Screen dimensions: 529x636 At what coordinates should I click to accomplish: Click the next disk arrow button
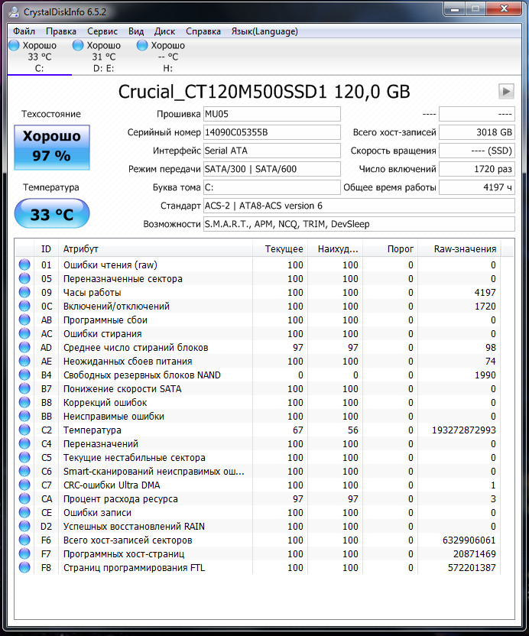pos(506,91)
